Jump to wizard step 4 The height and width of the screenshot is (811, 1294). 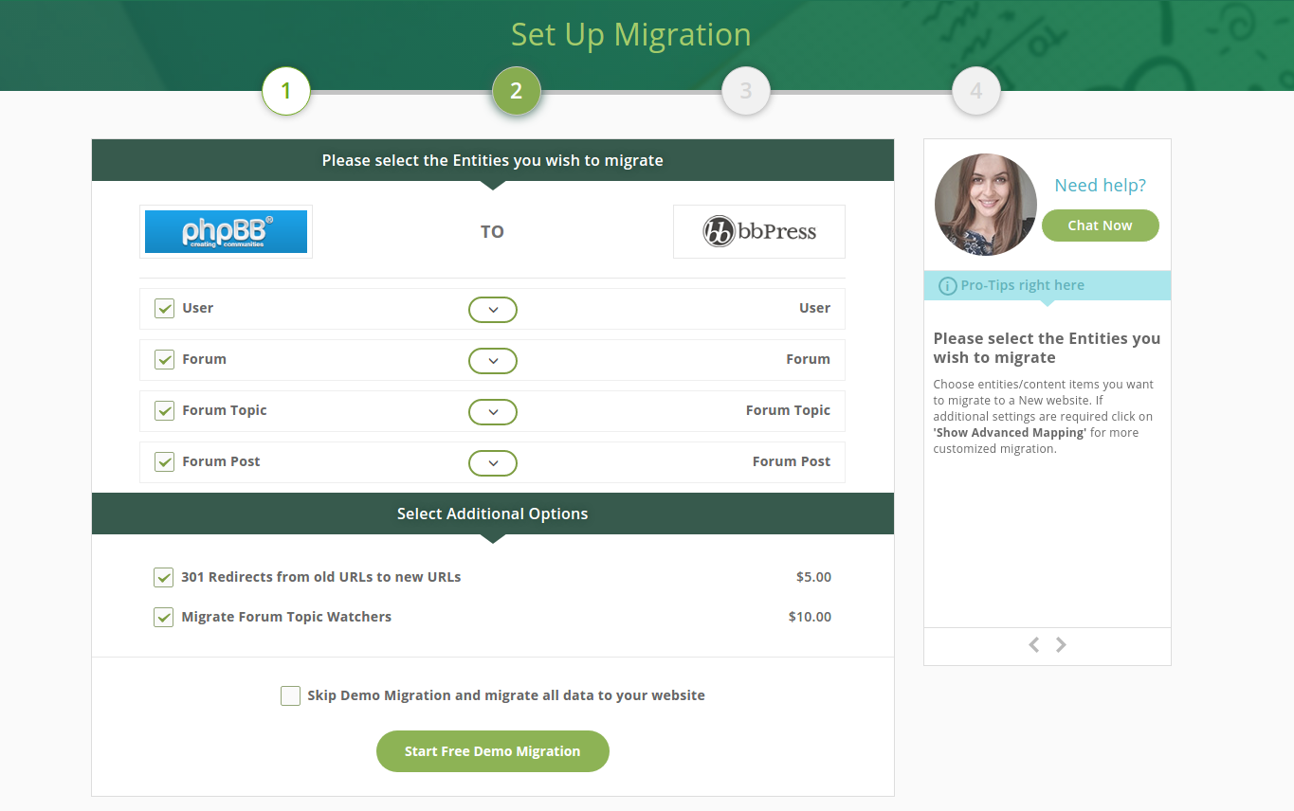976,91
